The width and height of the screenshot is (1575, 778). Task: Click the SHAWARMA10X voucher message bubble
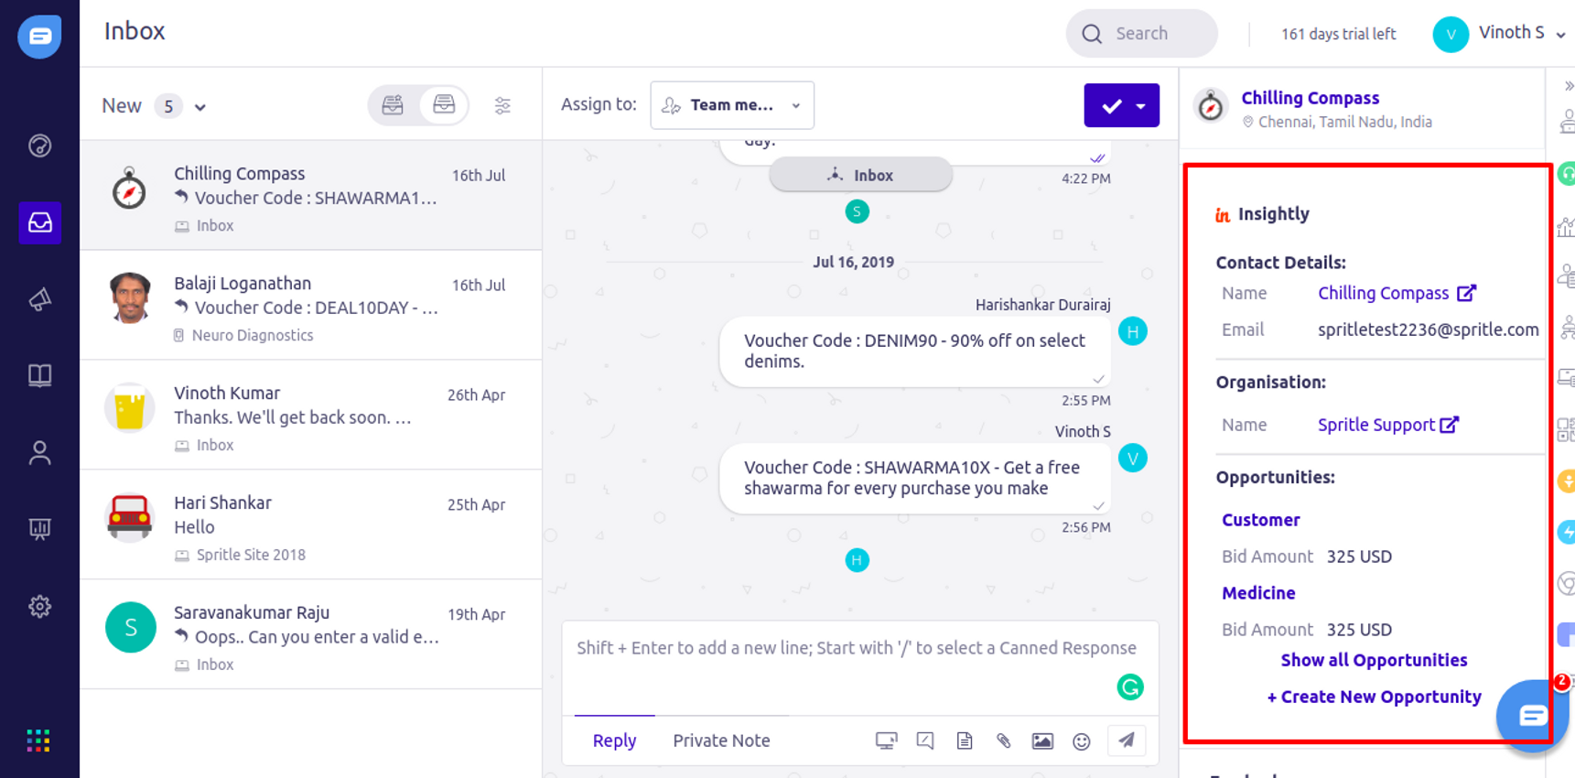[915, 479]
